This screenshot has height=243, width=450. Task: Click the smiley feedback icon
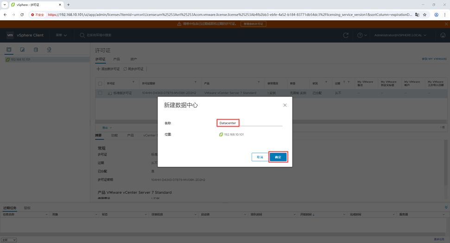click(443, 35)
